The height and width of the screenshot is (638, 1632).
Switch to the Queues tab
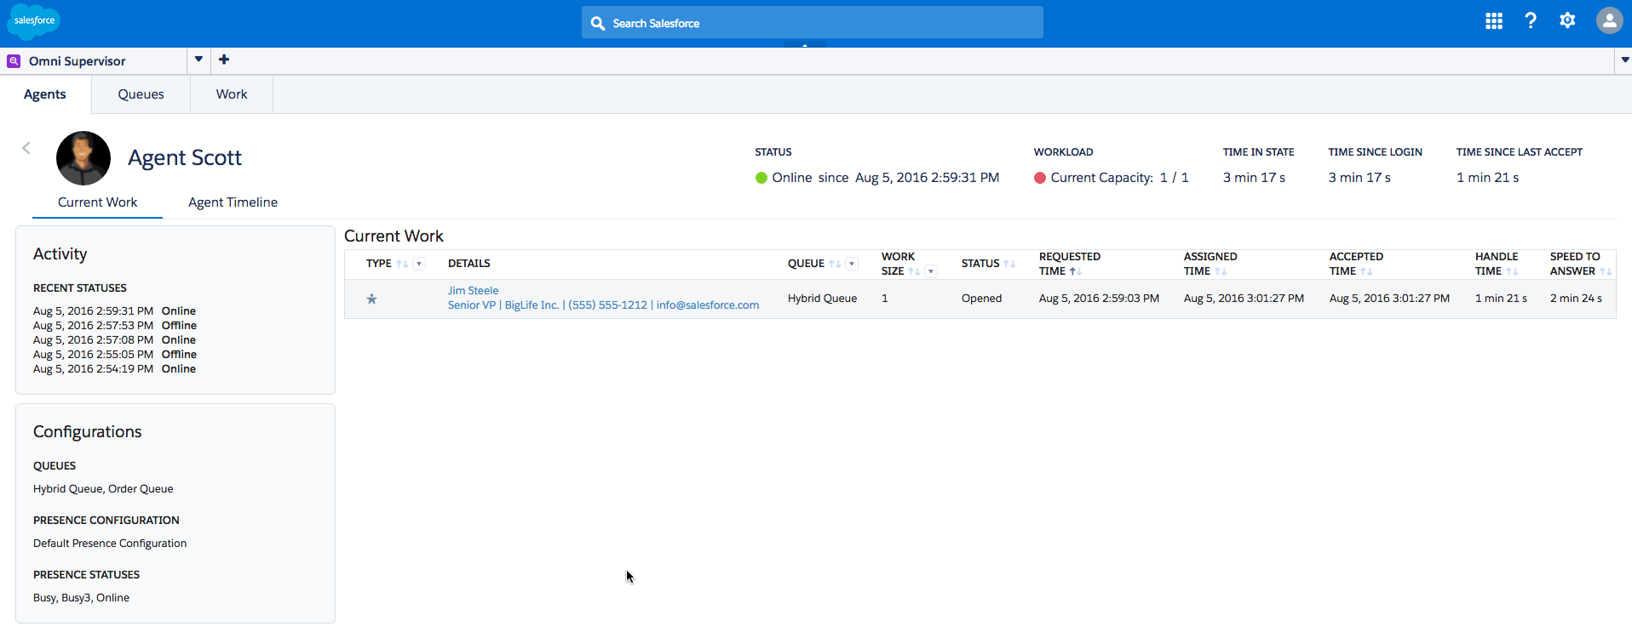(141, 94)
